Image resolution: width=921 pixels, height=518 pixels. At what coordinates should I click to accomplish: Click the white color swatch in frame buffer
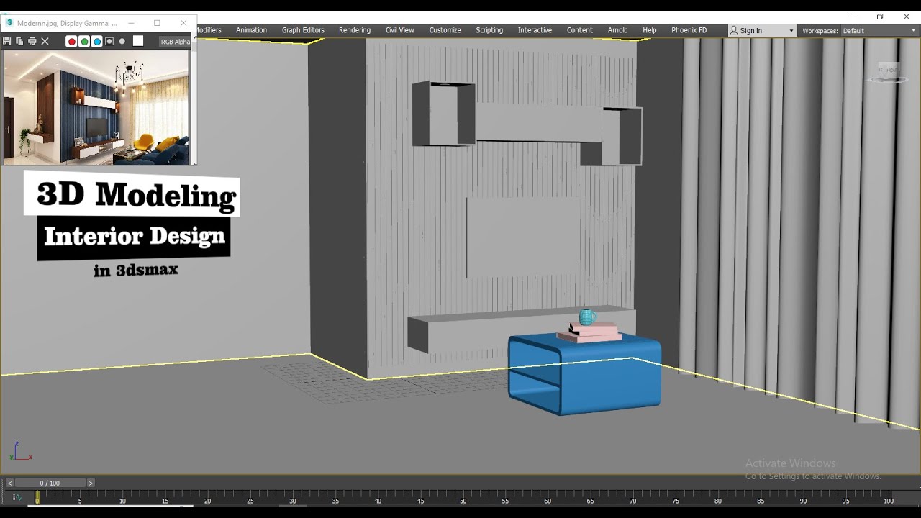(138, 42)
